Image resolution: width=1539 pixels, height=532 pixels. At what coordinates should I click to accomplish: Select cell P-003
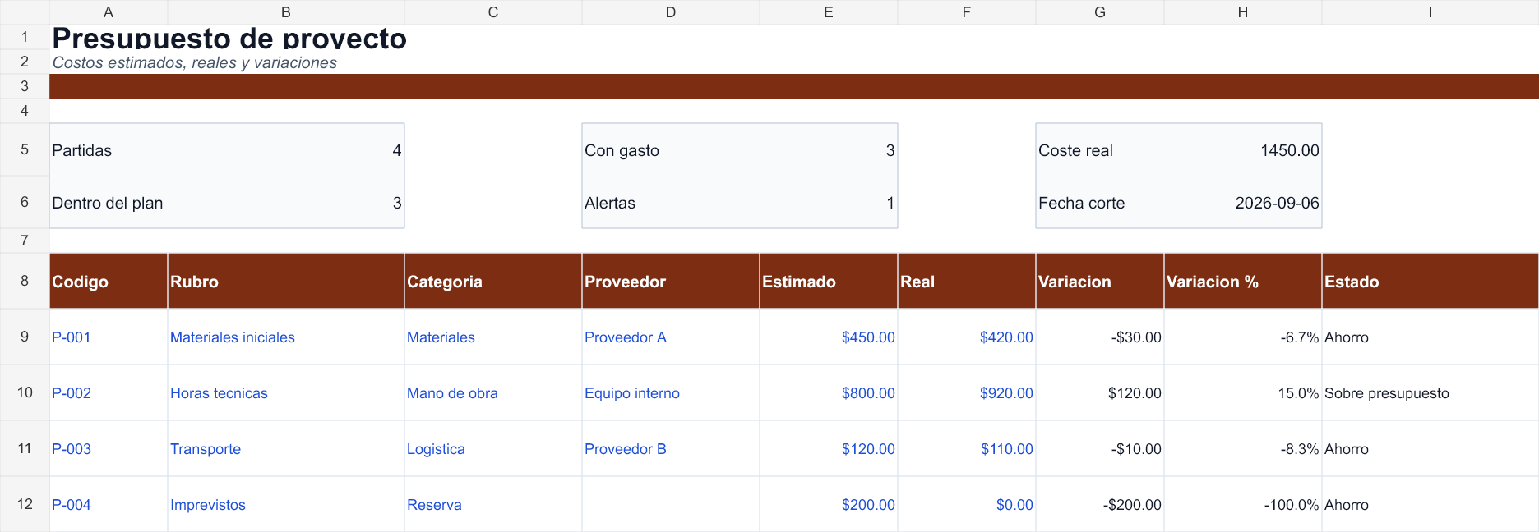pos(109,449)
